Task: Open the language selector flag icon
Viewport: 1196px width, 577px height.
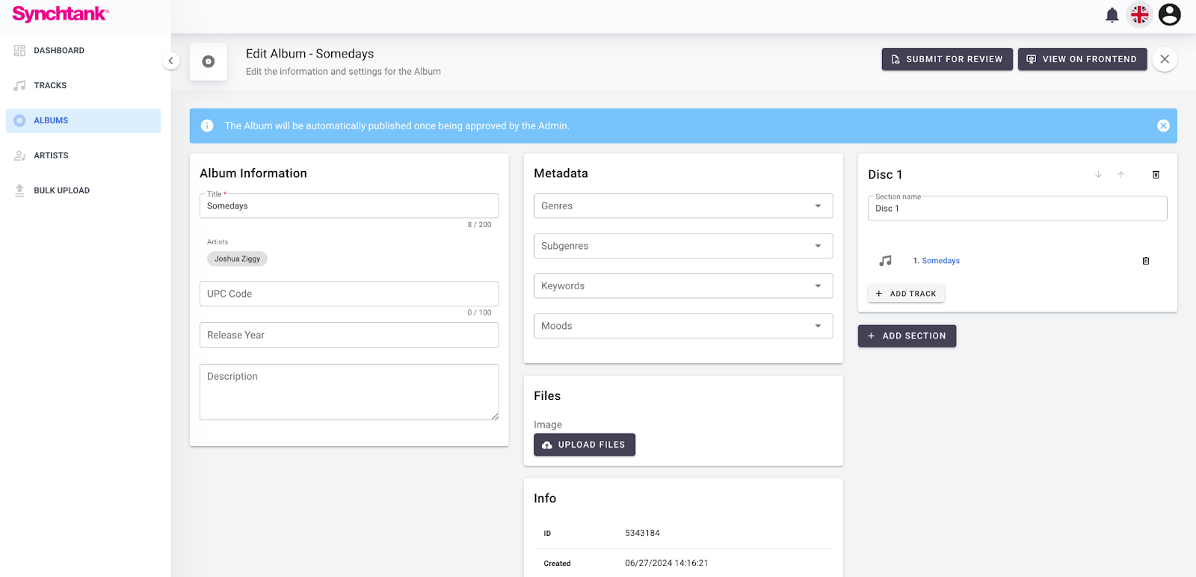Action: coord(1139,15)
